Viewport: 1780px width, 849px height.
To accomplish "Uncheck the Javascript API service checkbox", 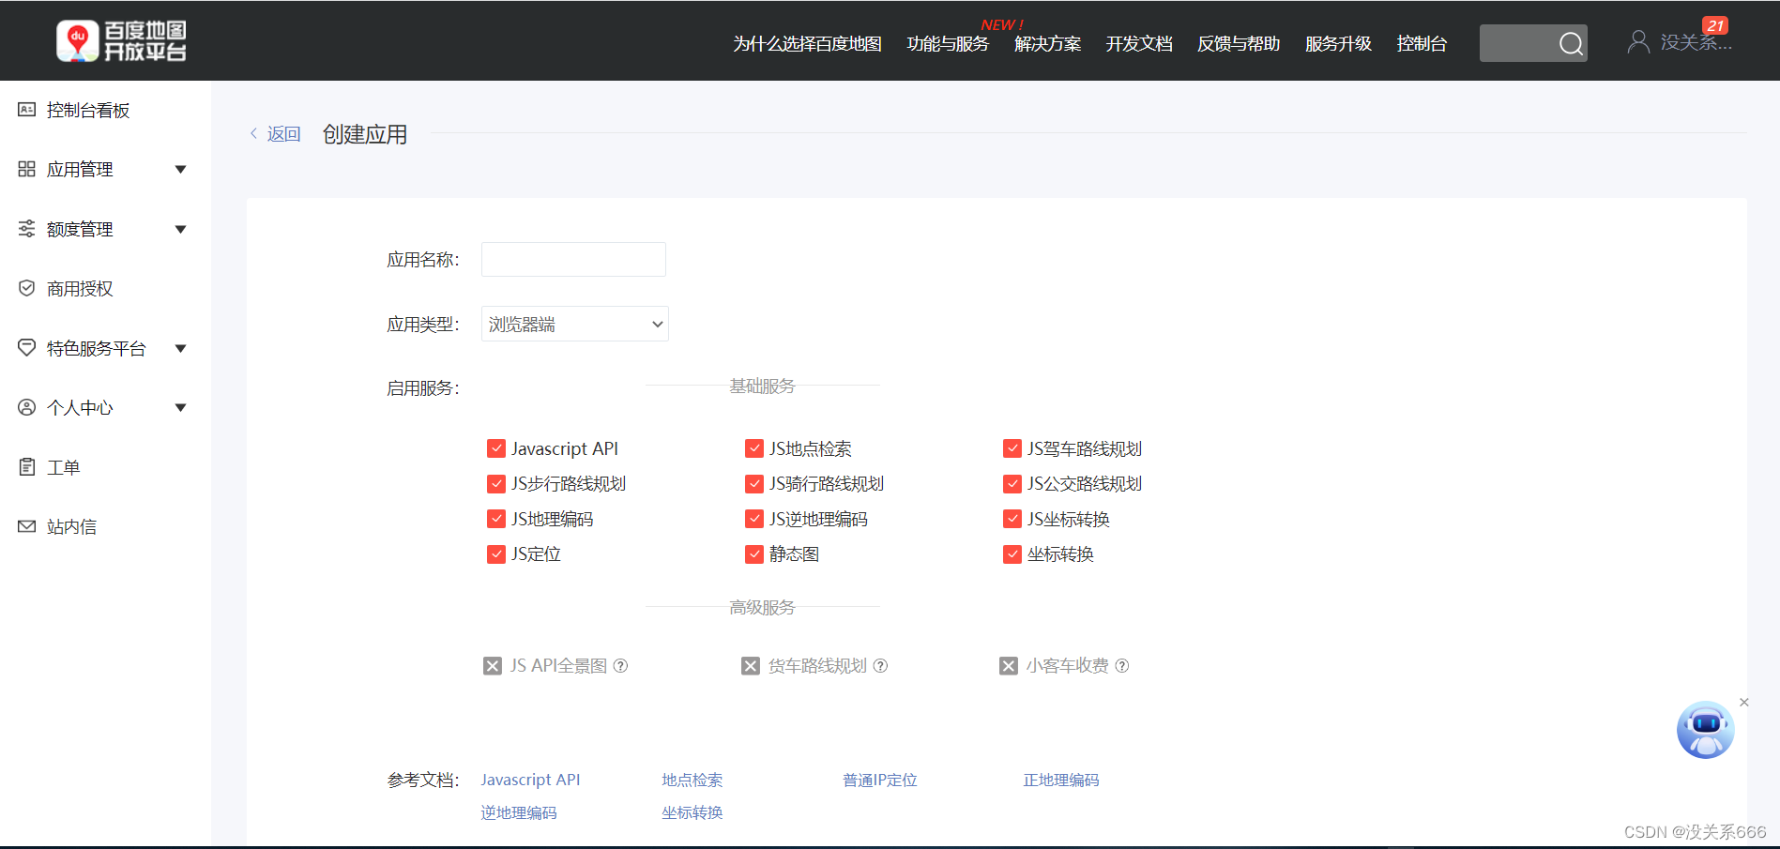I will [495, 448].
